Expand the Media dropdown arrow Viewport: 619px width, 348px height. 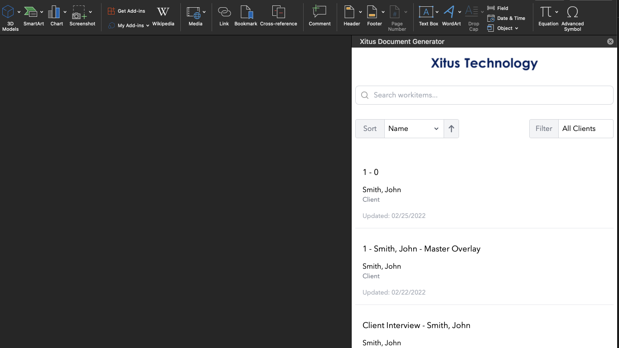[x=204, y=12]
